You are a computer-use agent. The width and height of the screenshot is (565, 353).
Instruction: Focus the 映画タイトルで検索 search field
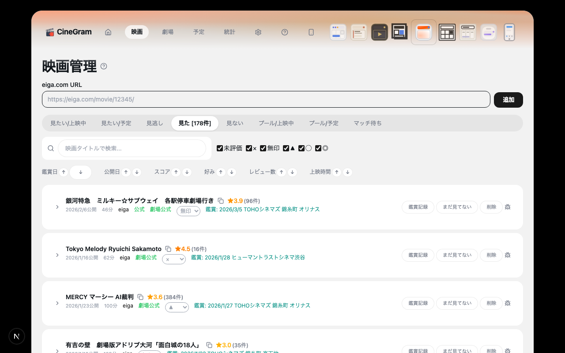point(132,148)
